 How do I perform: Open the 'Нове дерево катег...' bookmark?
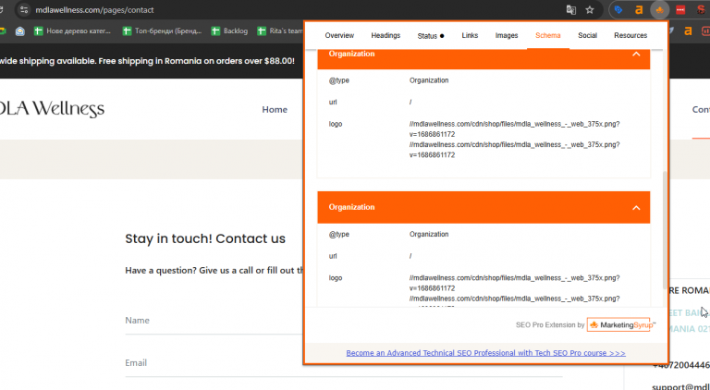72,31
